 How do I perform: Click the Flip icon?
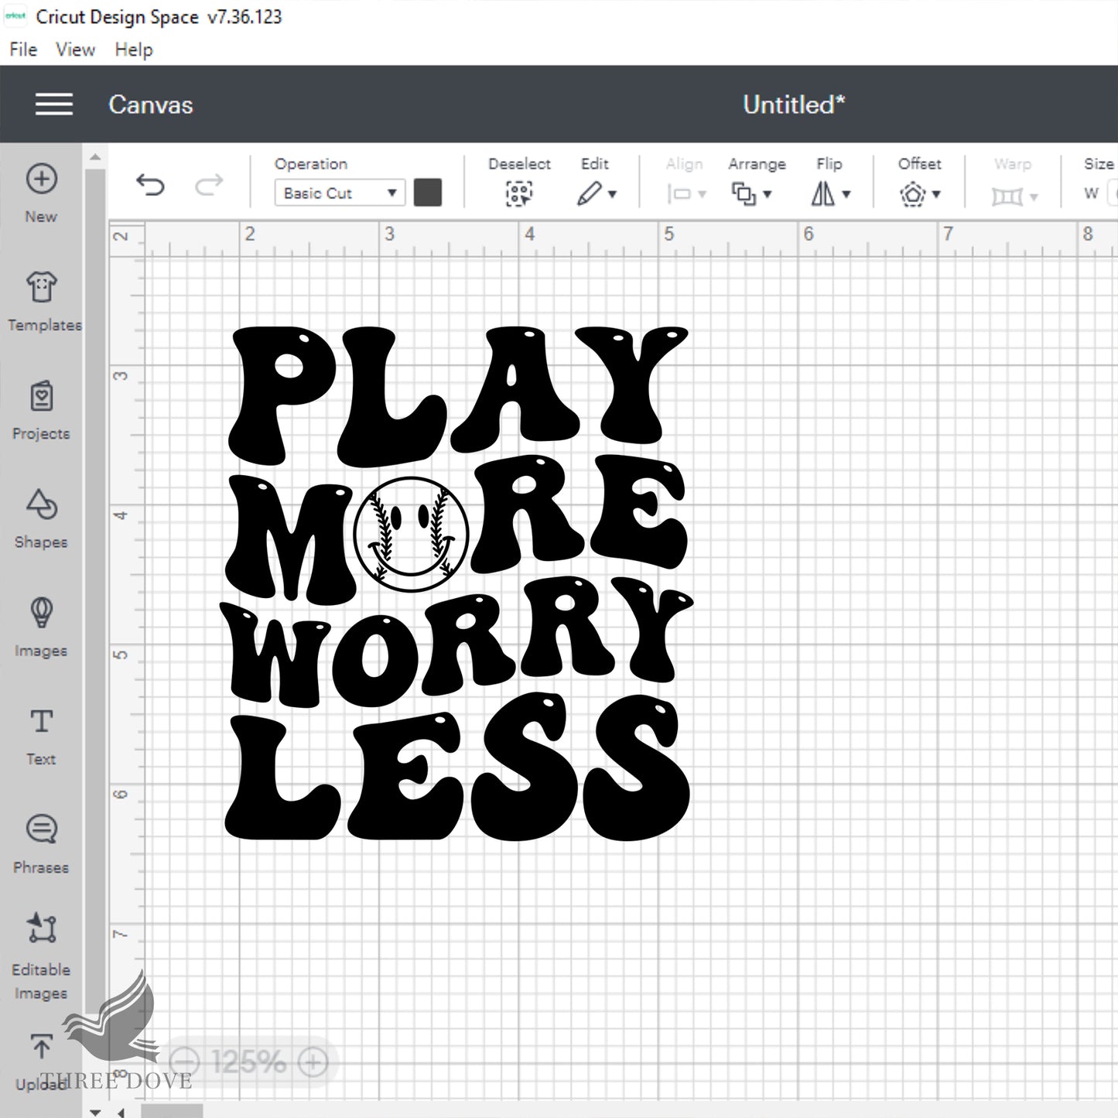[822, 193]
